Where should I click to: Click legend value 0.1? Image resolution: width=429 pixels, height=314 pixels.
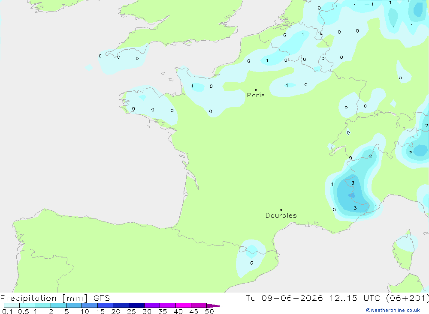coord(7,311)
